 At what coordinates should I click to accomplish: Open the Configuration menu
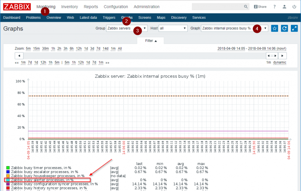[x=116, y=7]
